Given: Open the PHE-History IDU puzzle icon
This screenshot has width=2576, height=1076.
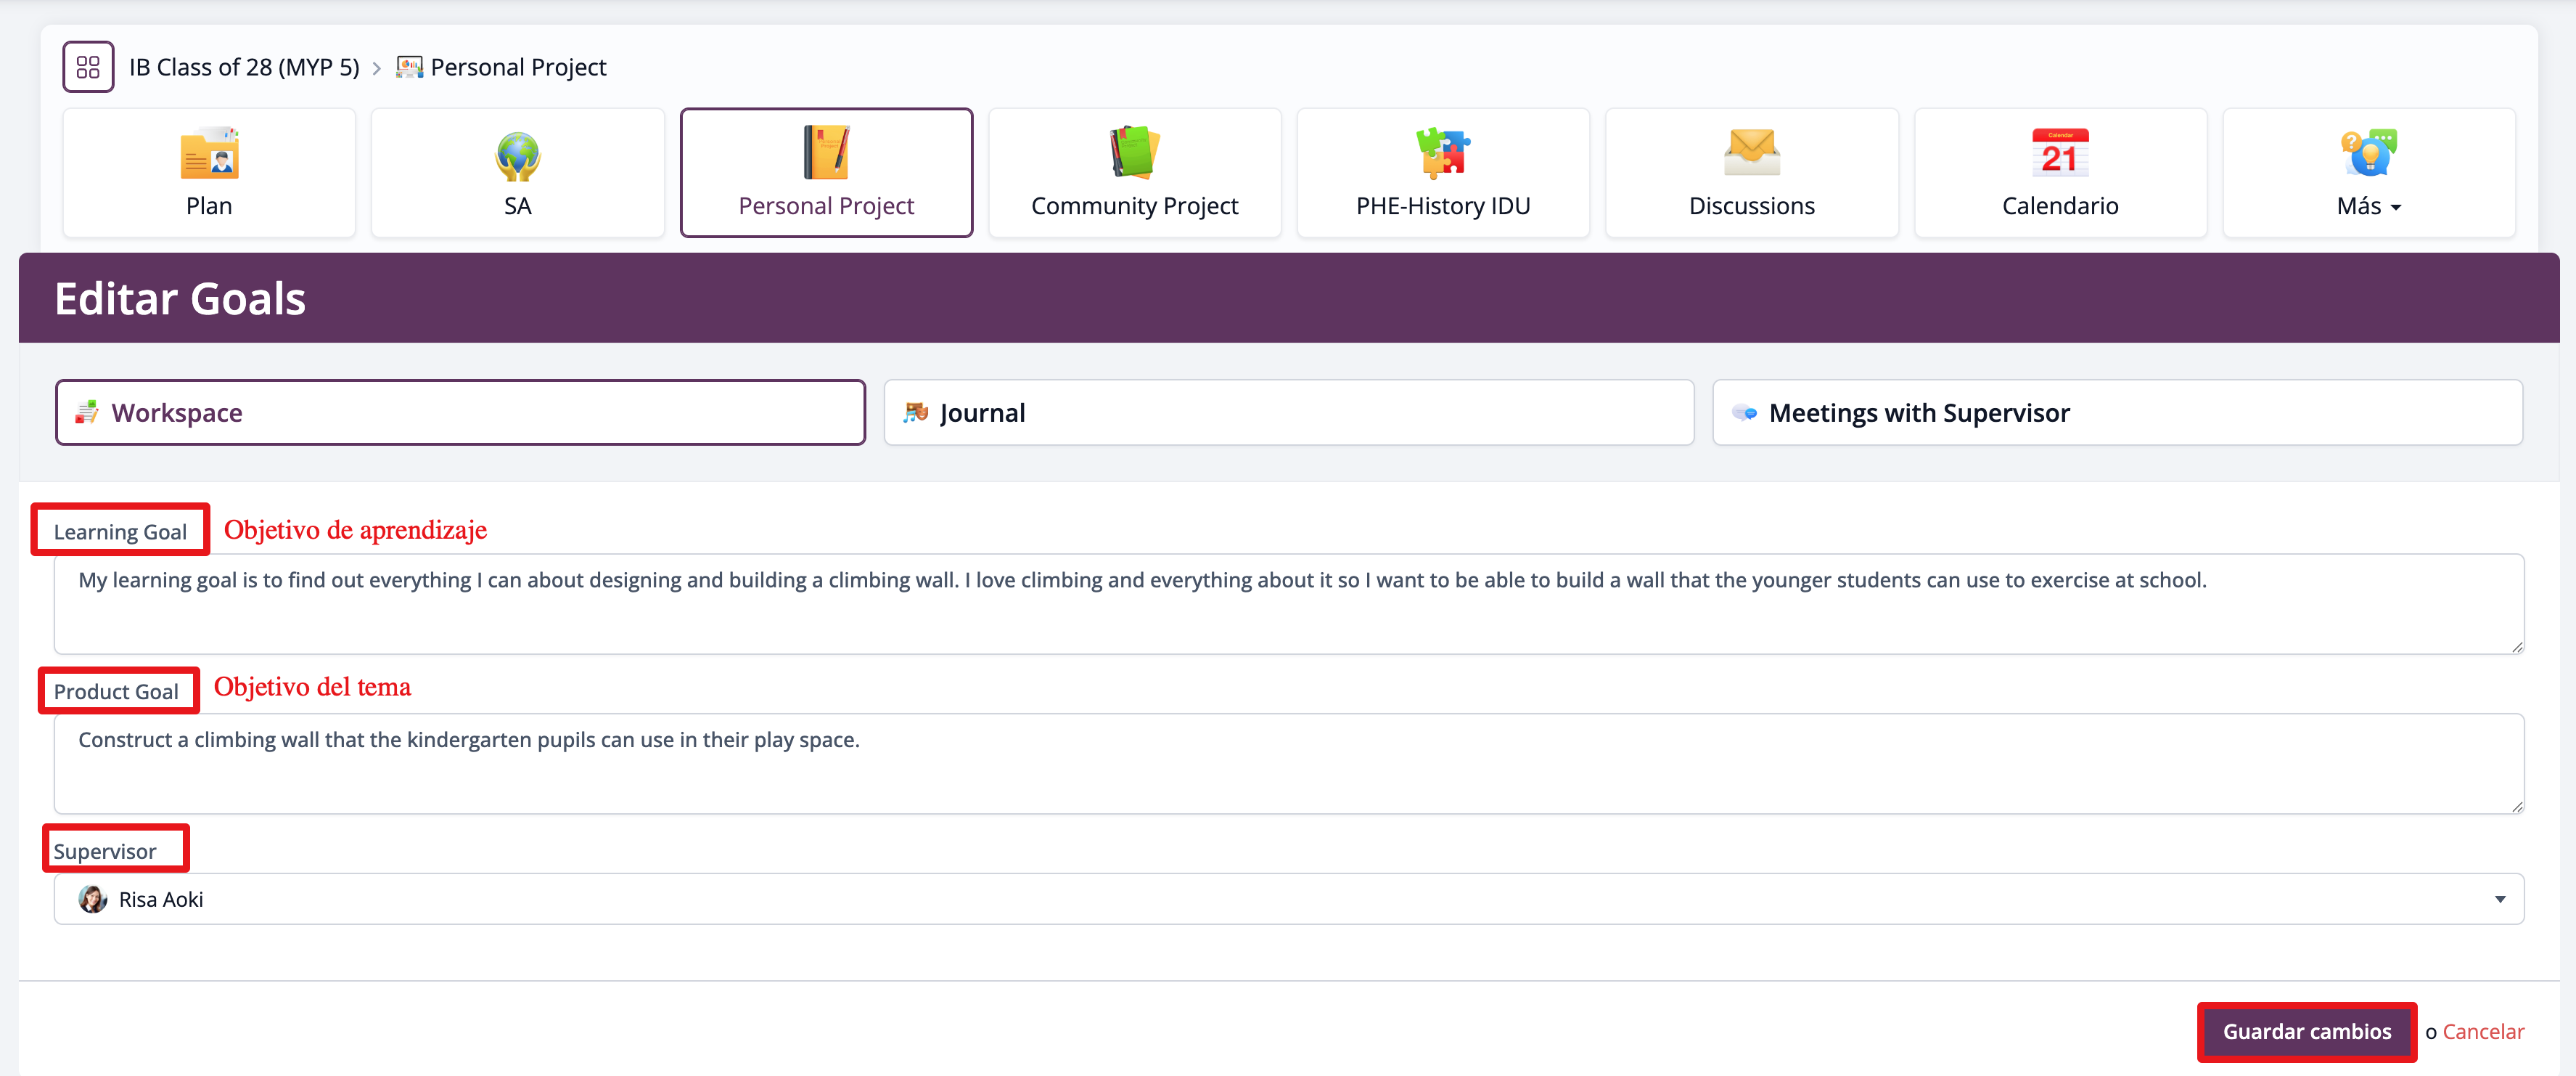Looking at the screenshot, I should tap(1442, 153).
